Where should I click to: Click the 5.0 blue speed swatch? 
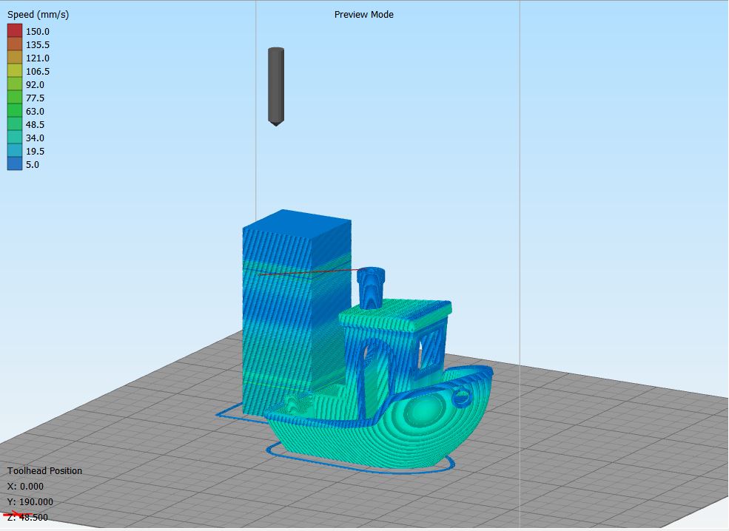click(14, 164)
